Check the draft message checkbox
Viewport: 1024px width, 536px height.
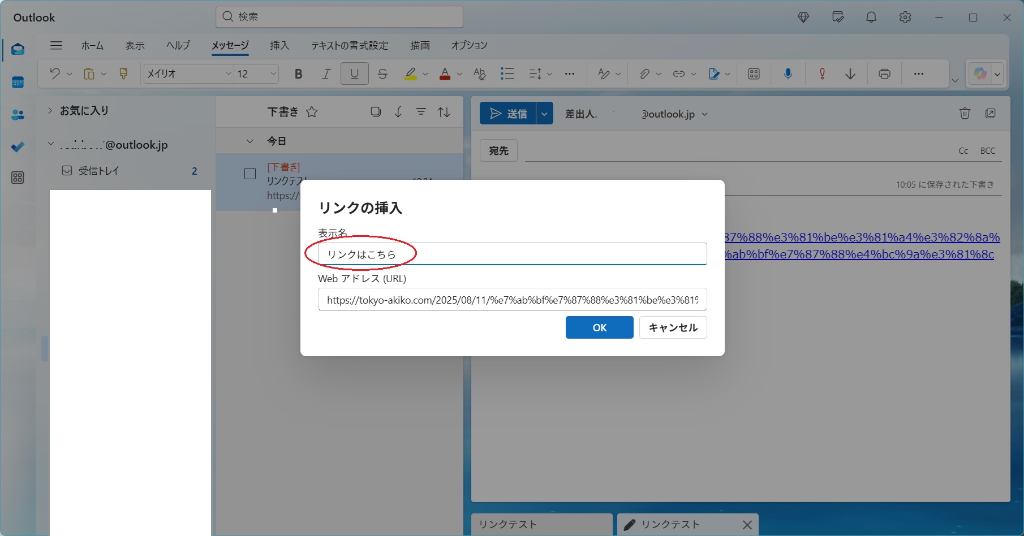(x=250, y=174)
